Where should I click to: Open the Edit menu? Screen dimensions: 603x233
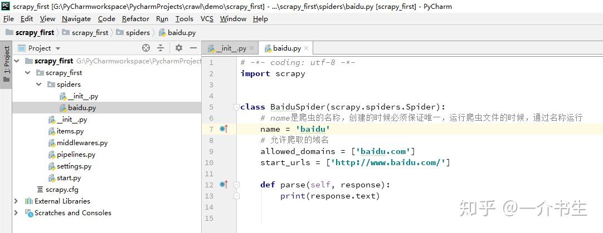point(27,19)
